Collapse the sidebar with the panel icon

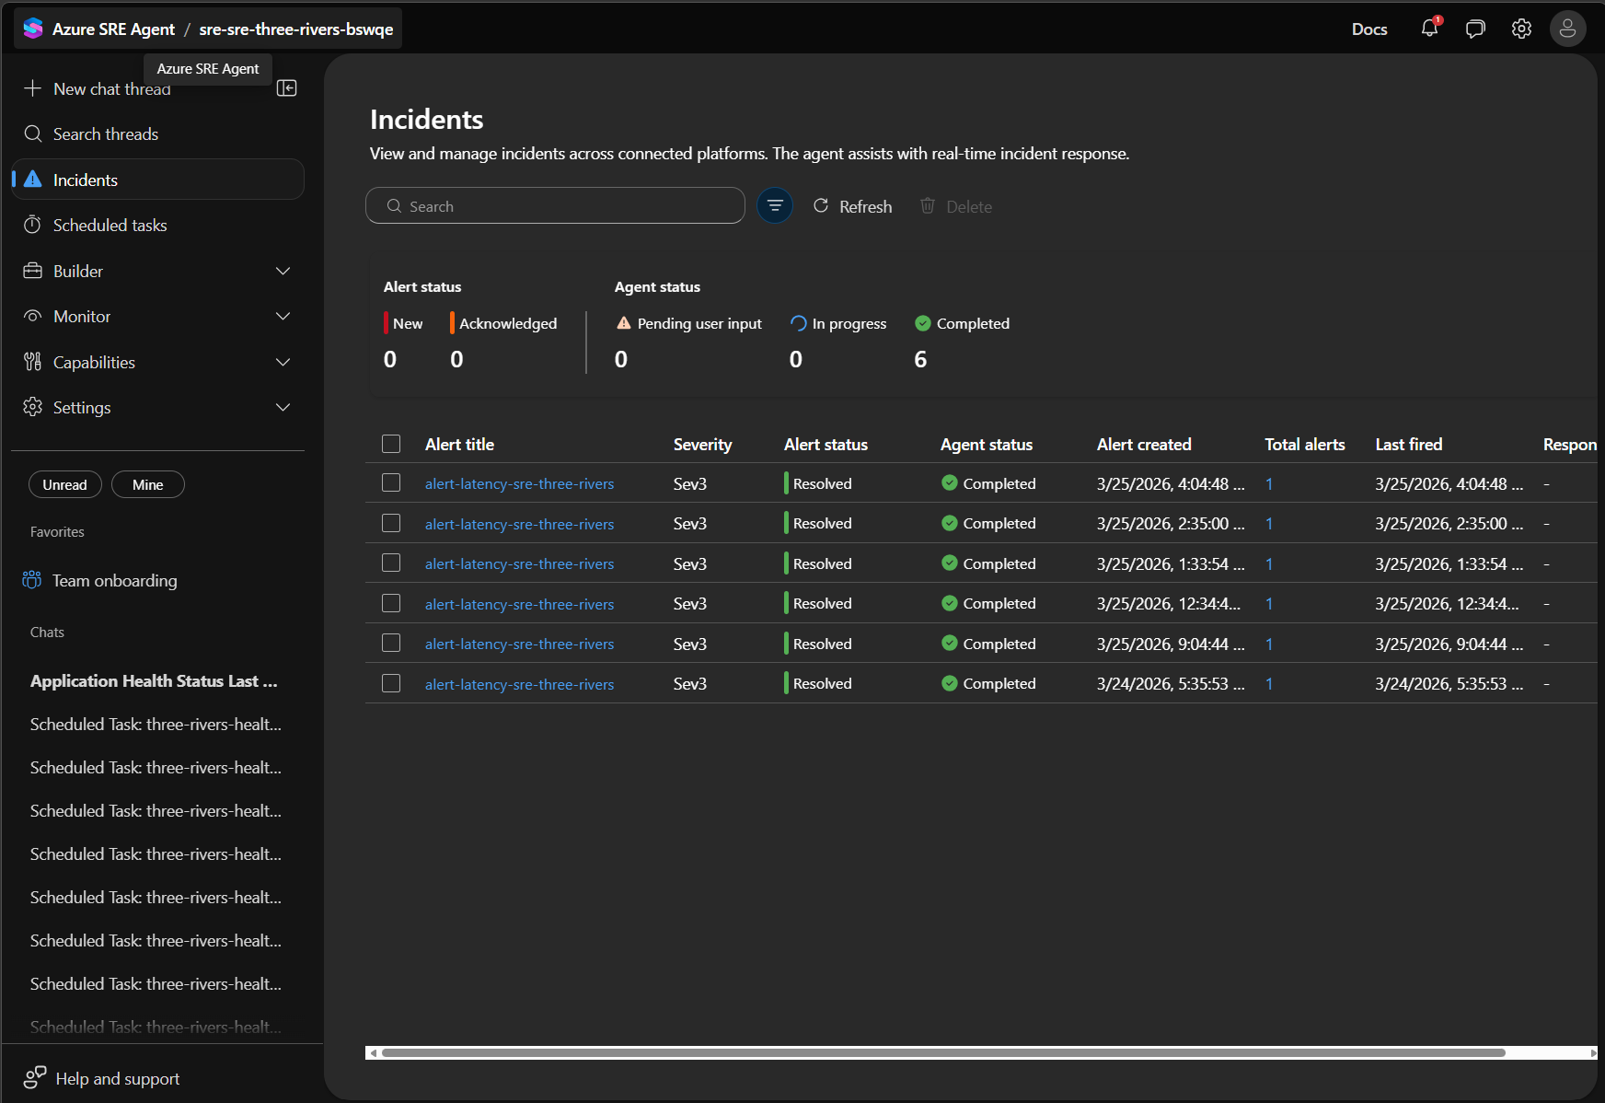[x=286, y=87]
